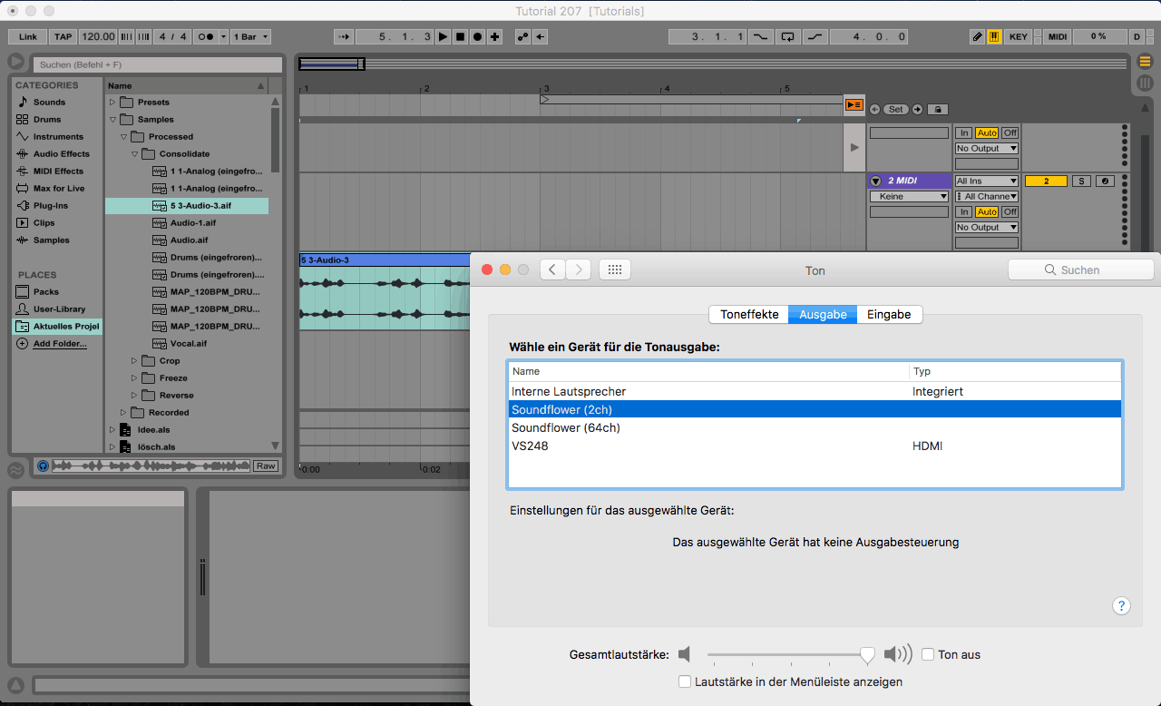Switch to the Eingabe tab
The image size is (1161, 706).
coord(889,314)
